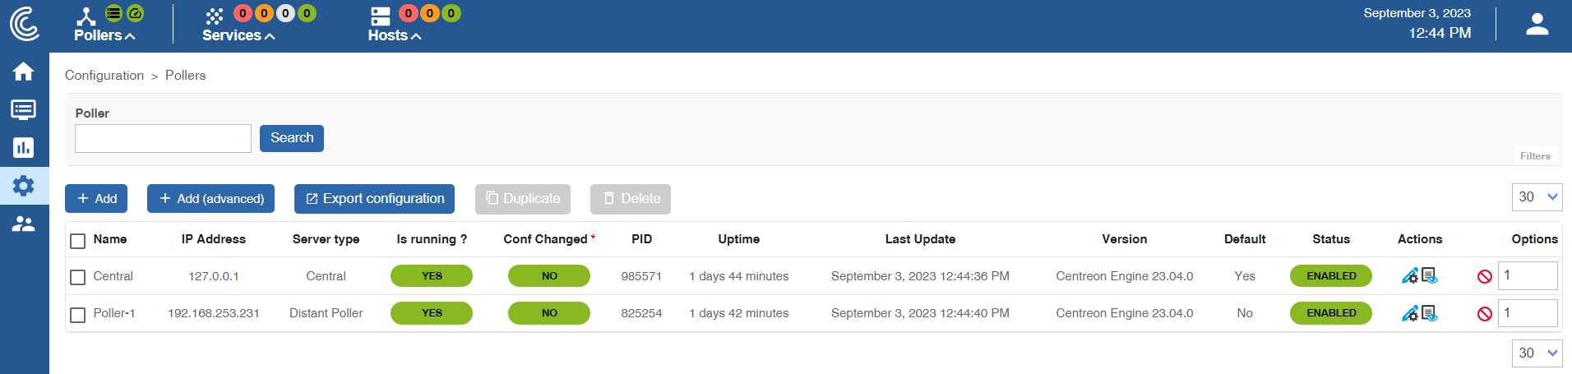Click the user profile icon
The width and height of the screenshot is (1572, 374).
tap(1537, 25)
